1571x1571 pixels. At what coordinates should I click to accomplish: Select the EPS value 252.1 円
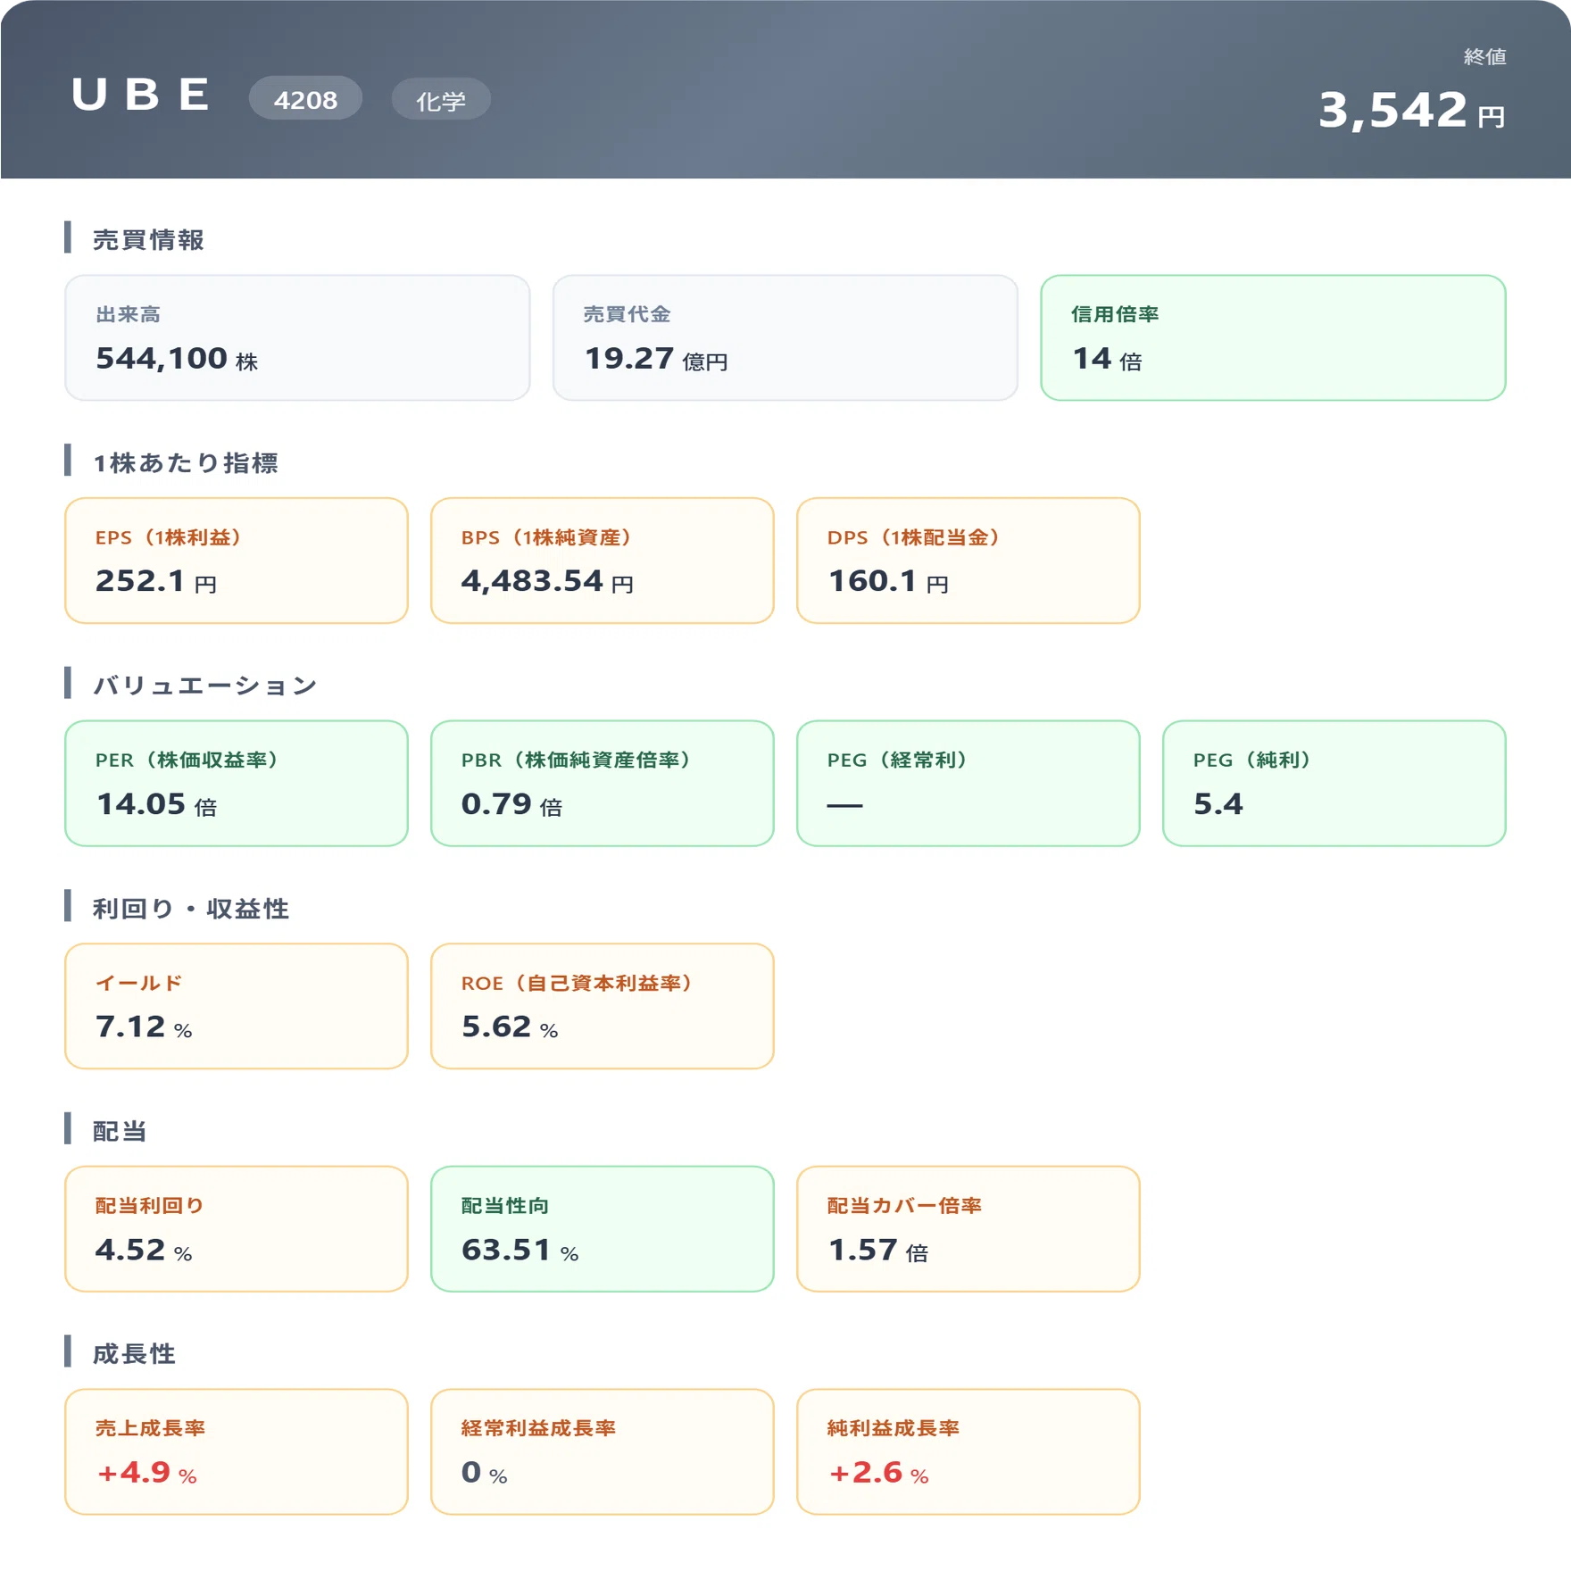point(156,582)
